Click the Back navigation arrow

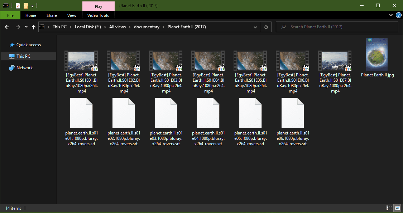[x=7, y=27]
